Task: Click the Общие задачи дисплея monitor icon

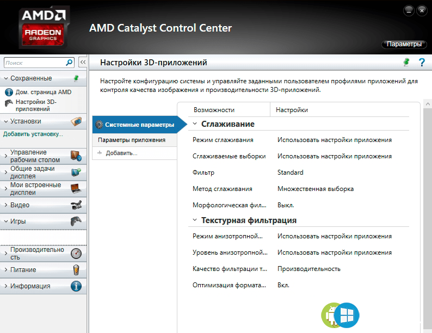Action: [x=76, y=172]
